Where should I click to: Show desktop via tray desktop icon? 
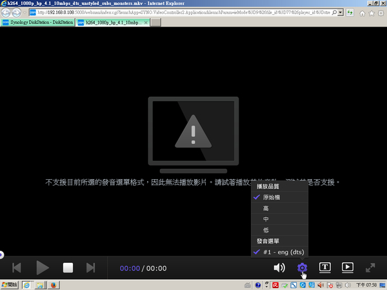pos(382,285)
